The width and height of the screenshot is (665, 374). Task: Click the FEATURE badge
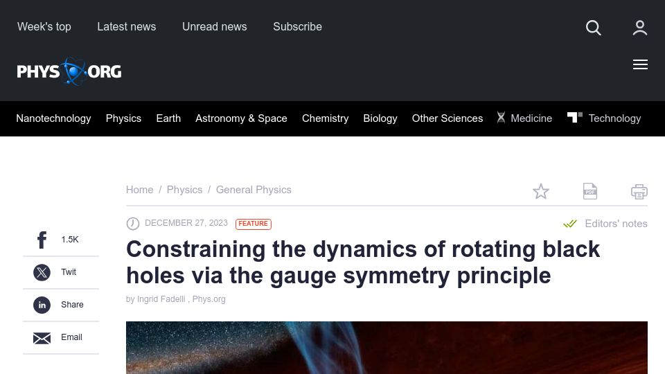[x=254, y=224]
